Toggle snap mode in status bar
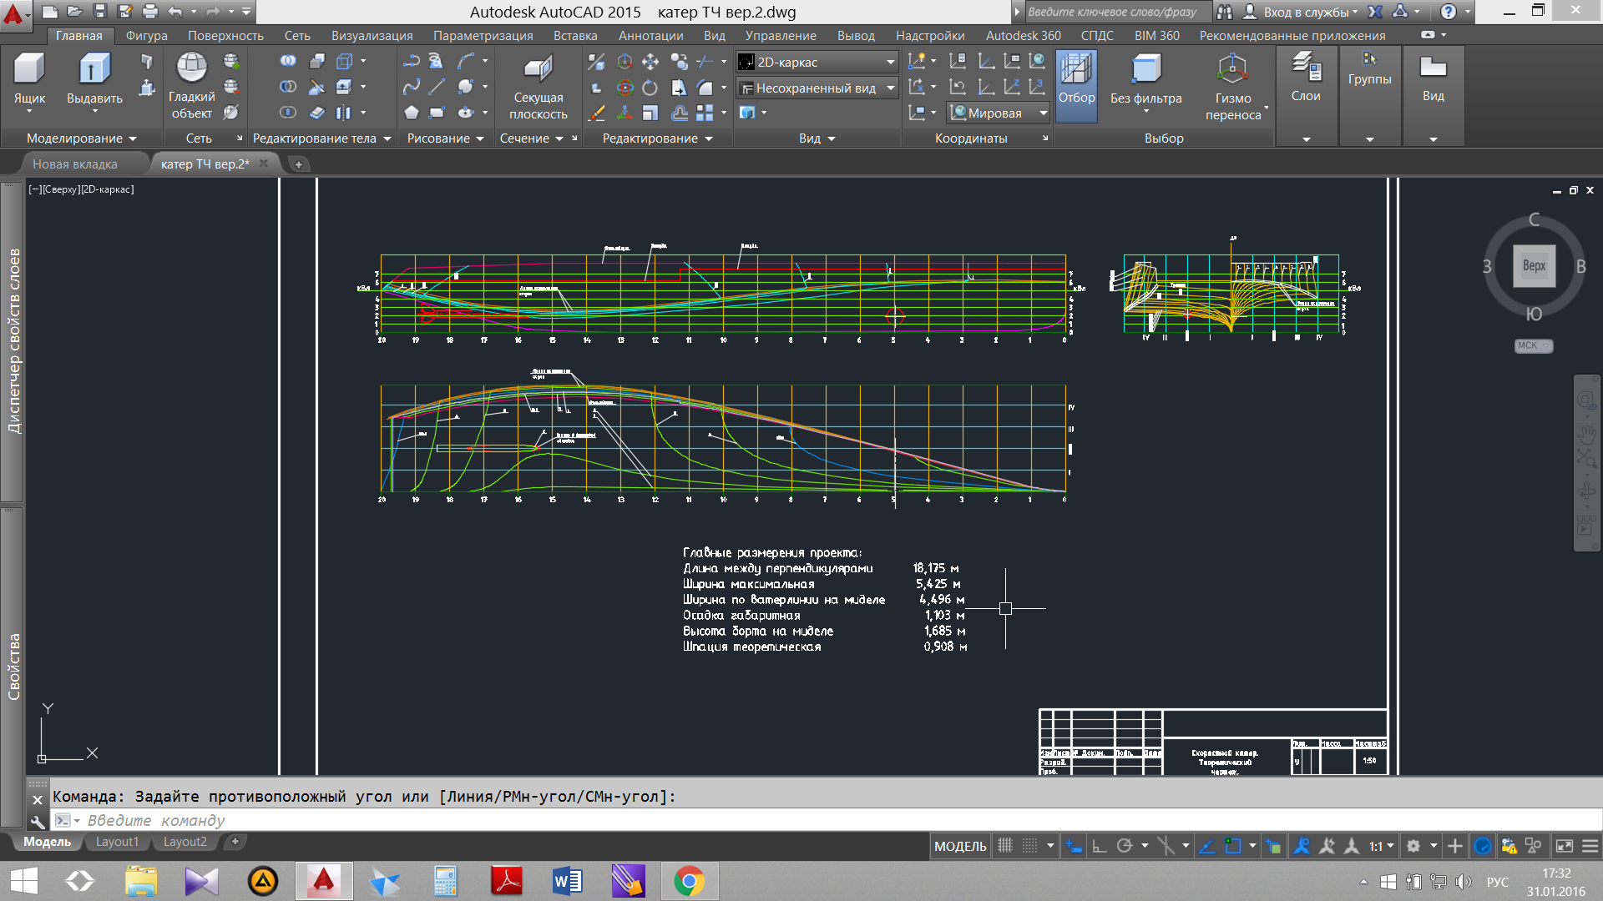Screen dimensions: 1603x901 [x=1030, y=846]
